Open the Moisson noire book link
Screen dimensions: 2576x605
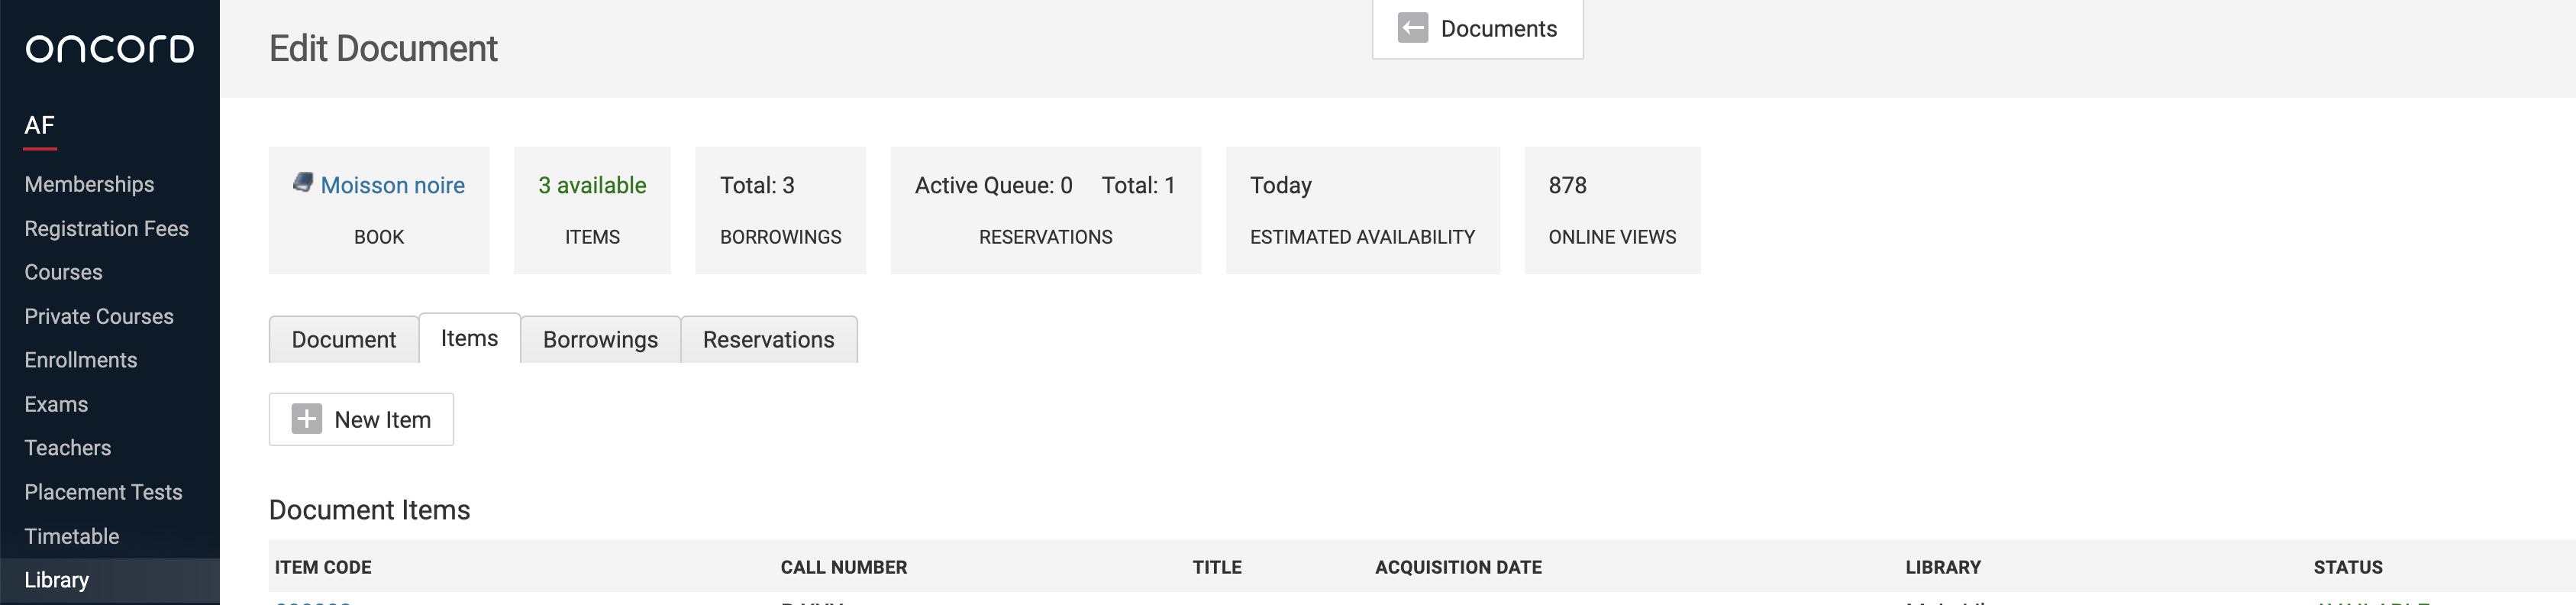[392, 185]
